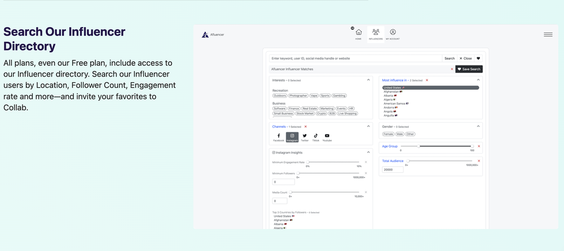Select the Youtube channel icon

click(x=327, y=136)
